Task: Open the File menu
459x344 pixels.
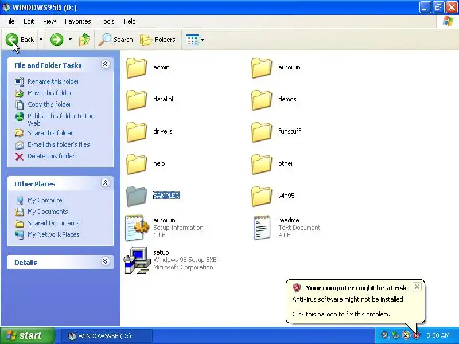Action: pyautogui.click(x=10, y=21)
